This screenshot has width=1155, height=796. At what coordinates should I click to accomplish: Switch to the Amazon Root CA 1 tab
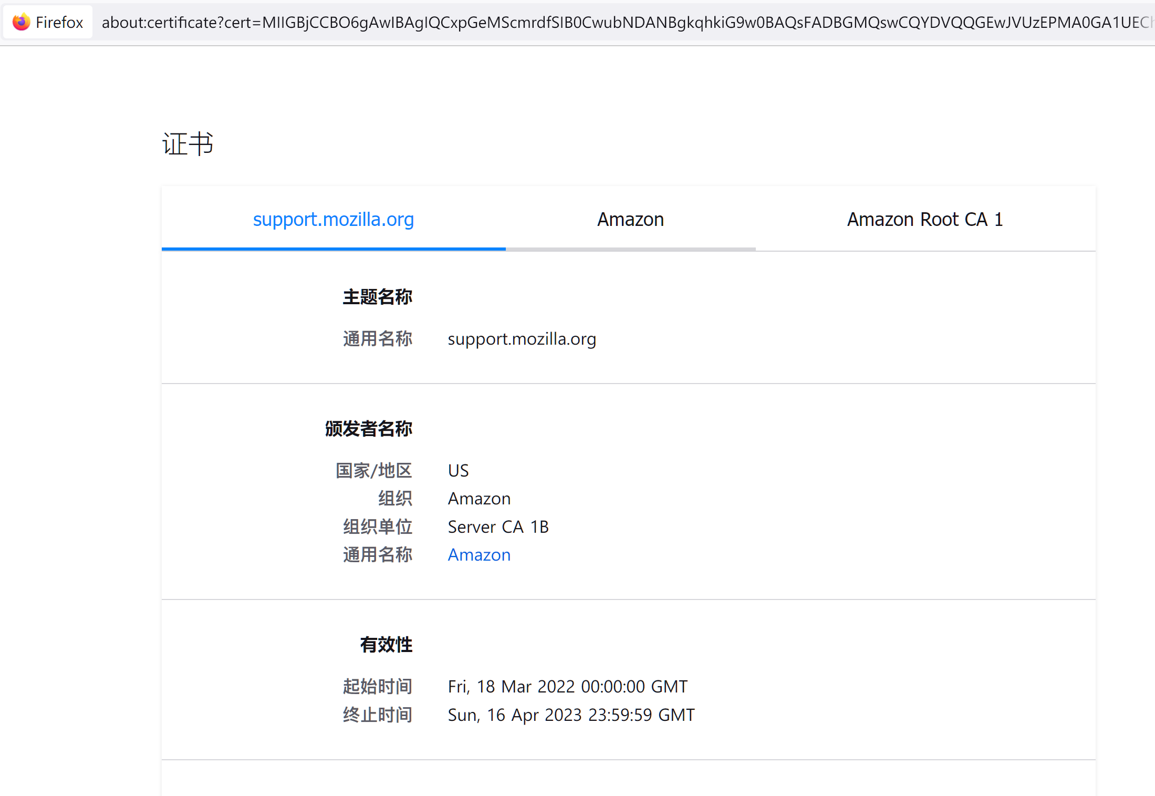coord(924,219)
